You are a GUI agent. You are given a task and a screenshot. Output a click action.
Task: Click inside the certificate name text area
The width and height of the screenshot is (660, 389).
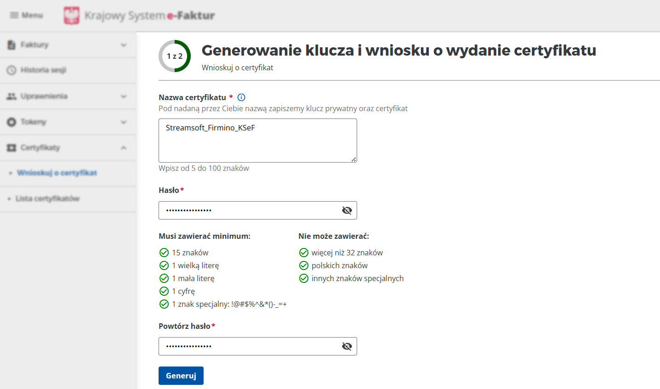coord(257,140)
